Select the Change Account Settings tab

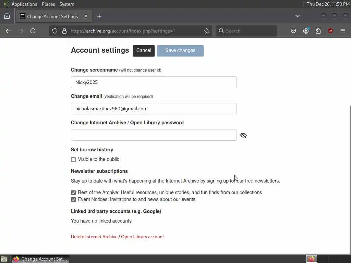pos(54,16)
